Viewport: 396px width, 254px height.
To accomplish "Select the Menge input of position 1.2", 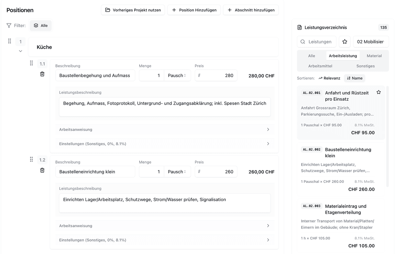I will (x=151, y=171).
